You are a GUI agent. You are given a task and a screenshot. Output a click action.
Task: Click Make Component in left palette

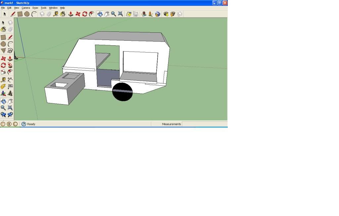pyautogui.click(x=10, y=23)
